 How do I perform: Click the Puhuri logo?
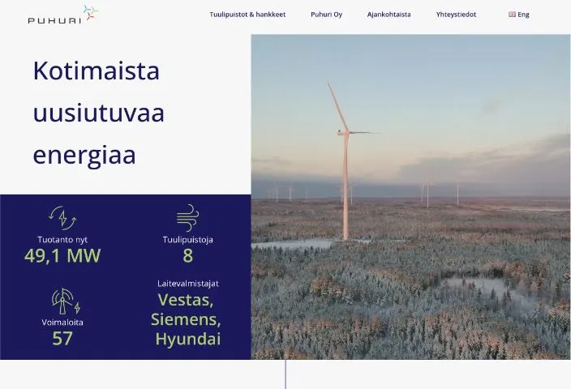coord(63,15)
